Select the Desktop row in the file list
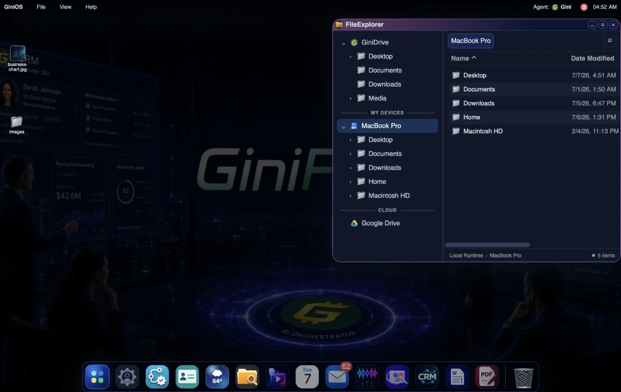The height and width of the screenshot is (392, 621). [x=534, y=75]
